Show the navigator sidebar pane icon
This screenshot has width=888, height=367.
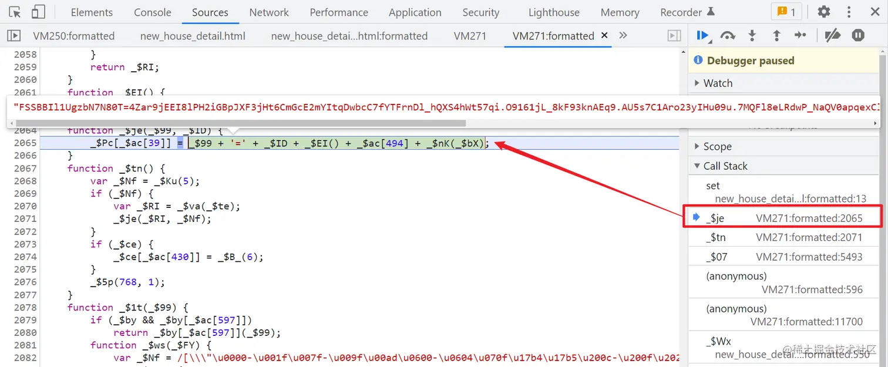[x=14, y=36]
